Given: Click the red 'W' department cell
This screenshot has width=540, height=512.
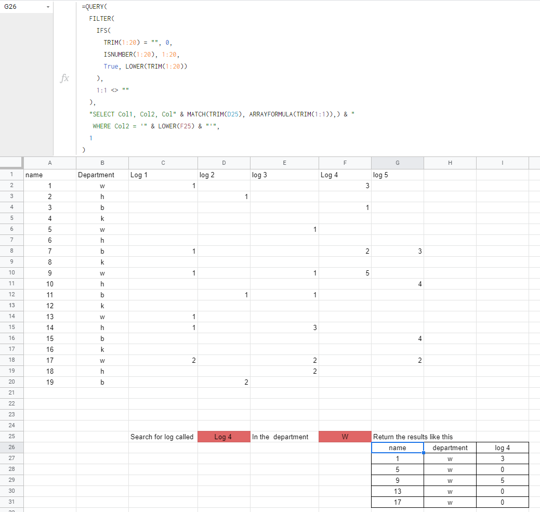Looking at the screenshot, I should point(345,437).
